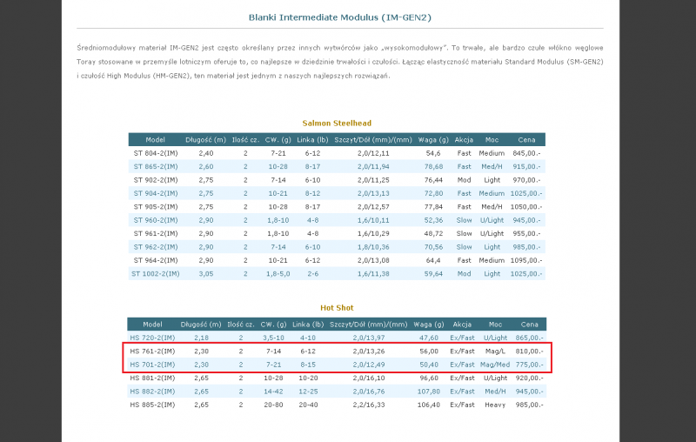Click the Salmon Steelhead table title

tap(336, 123)
